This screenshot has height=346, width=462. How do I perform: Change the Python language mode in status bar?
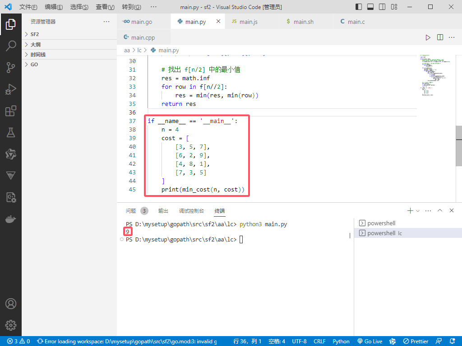click(x=341, y=341)
